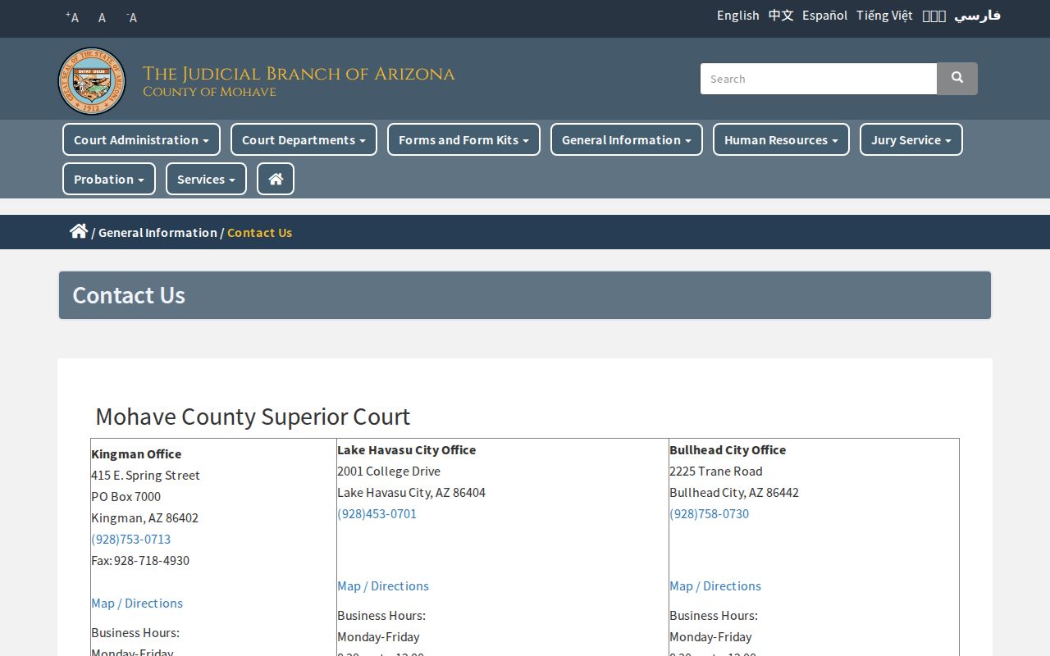1050x656 pixels.
Task: Open Map / Directions for Bullhead City
Action: click(715, 585)
